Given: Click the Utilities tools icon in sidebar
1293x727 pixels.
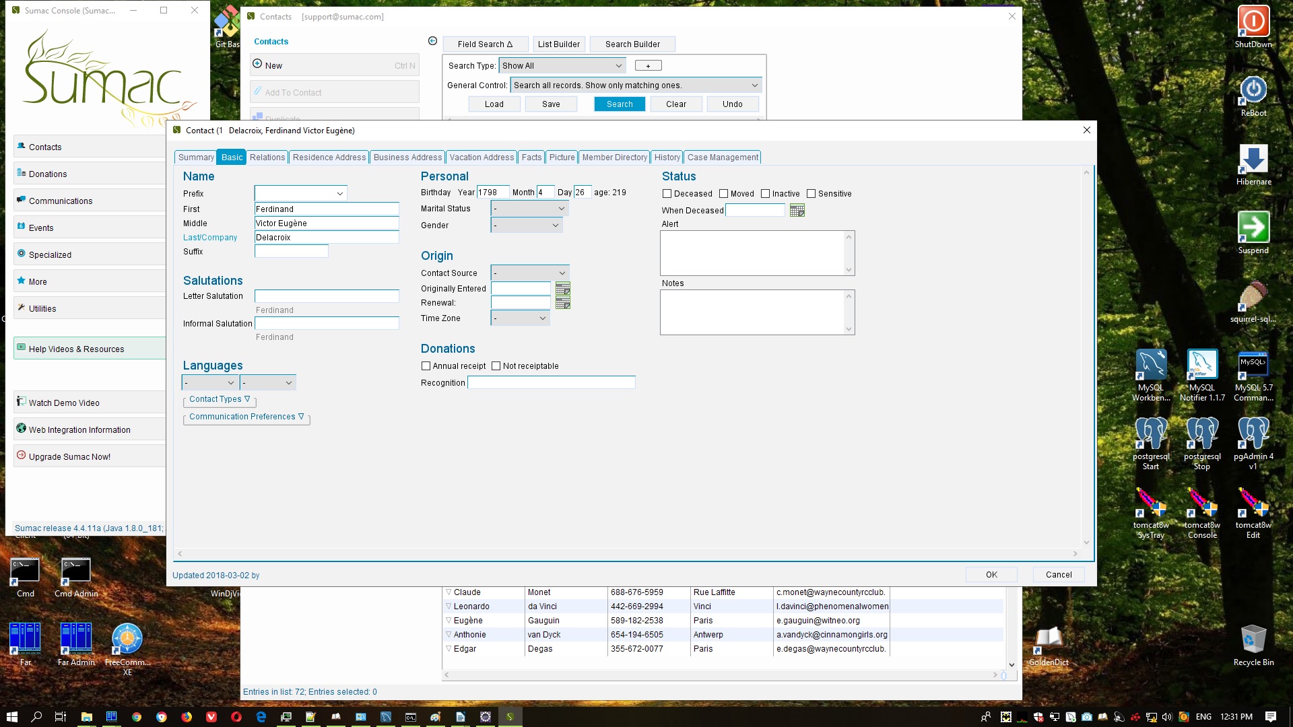Looking at the screenshot, I should tap(21, 308).
